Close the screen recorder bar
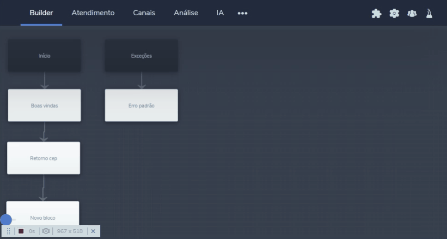 (x=93, y=231)
